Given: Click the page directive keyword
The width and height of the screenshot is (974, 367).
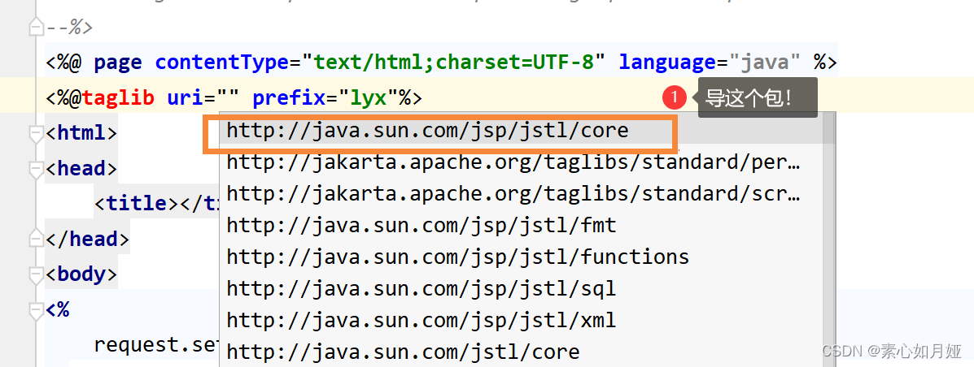Looking at the screenshot, I should pyautogui.click(x=118, y=63).
